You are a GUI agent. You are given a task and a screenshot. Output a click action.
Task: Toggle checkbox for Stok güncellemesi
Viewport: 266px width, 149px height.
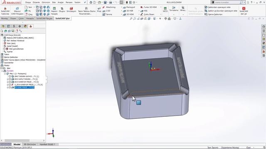click(4, 49)
